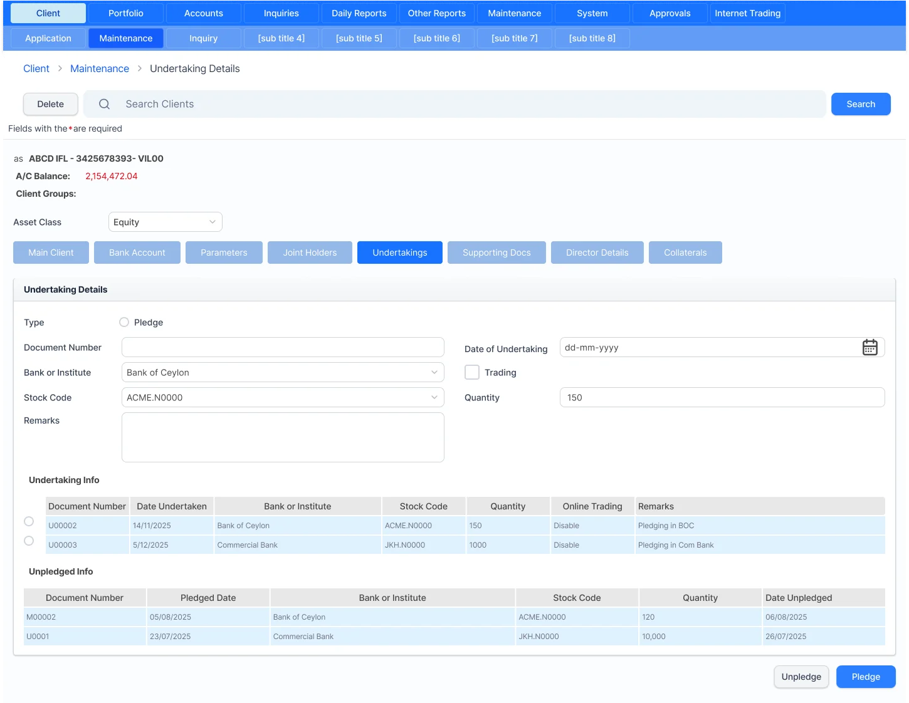Follow the Maintenance breadcrumb link

point(100,68)
